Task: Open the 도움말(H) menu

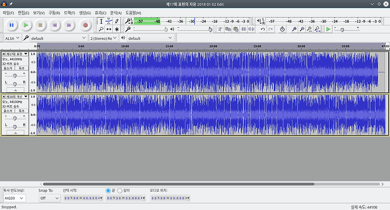Action: tap(133, 12)
